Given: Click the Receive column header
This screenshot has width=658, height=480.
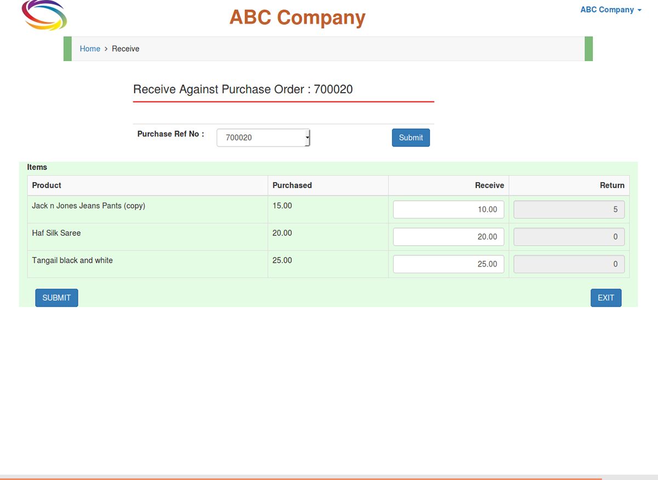Looking at the screenshot, I should 489,185.
